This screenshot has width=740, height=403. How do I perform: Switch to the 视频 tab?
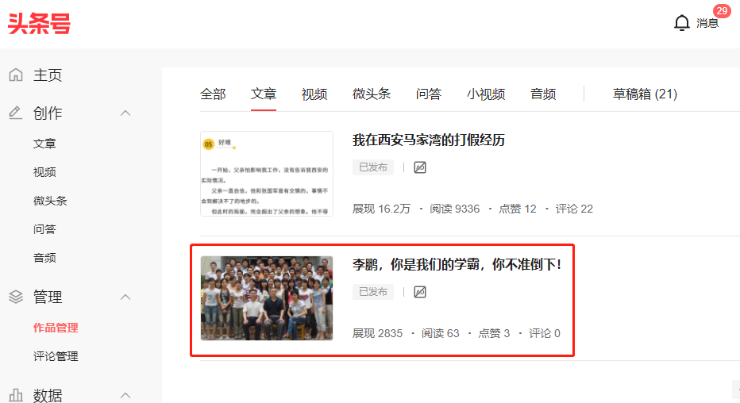point(314,94)
